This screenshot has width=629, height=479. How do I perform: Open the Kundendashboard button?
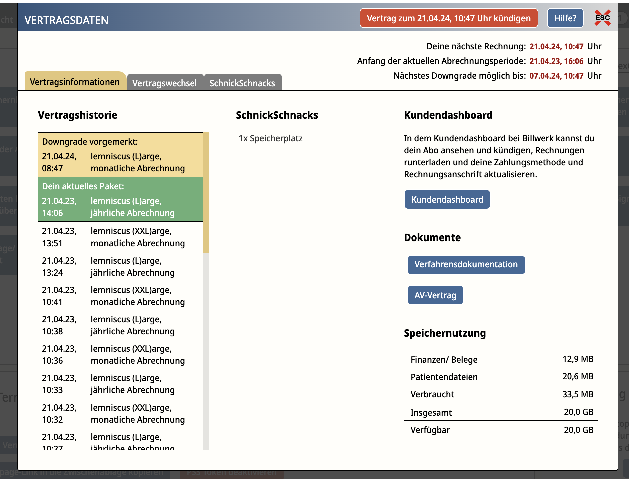(x=447, y=199)
